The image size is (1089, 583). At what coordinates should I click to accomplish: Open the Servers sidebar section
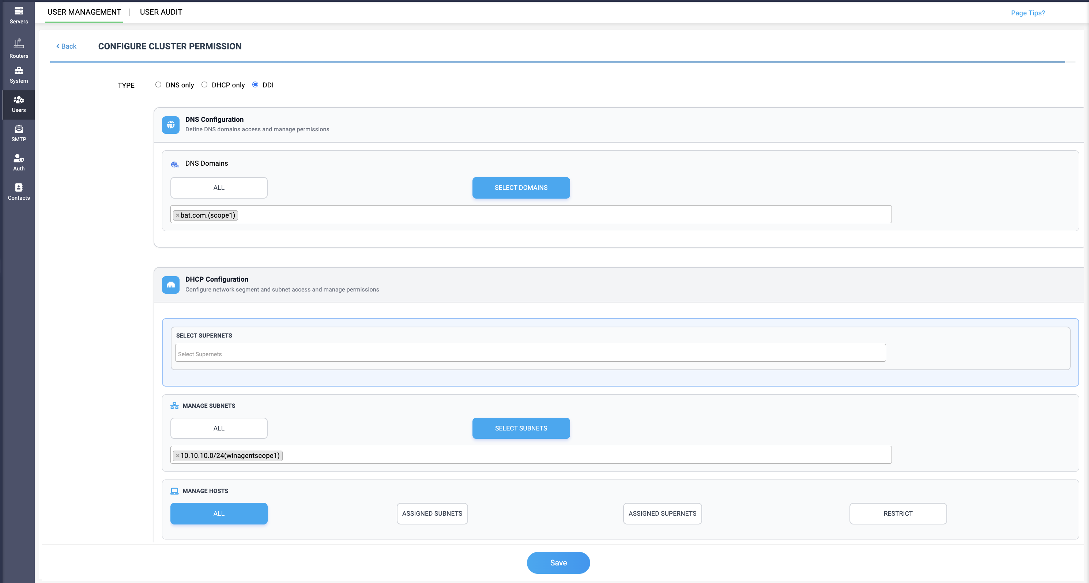point(19,15)
